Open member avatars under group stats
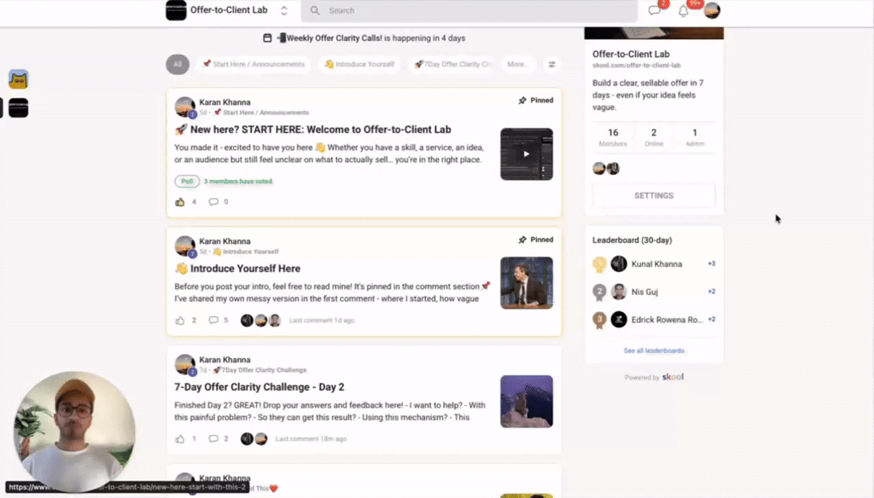This screenshot has width=874, height=498. (x=606, y=168)
